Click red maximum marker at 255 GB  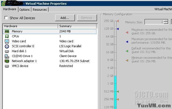[118, 21]
